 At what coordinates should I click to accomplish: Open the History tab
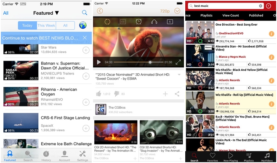46,156
